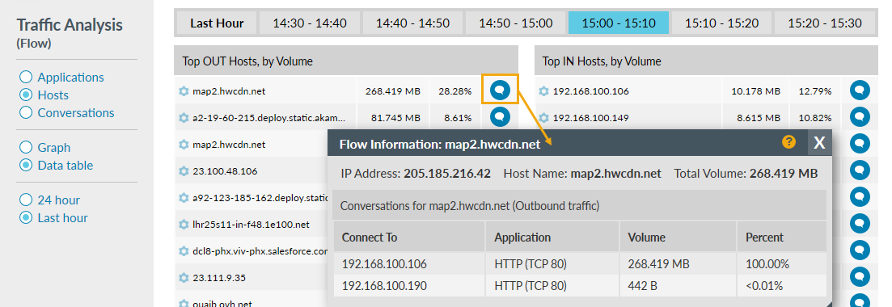Click 10.178 MB volume in IN hosts
This screenshot has height=307, width=892.
756,91
